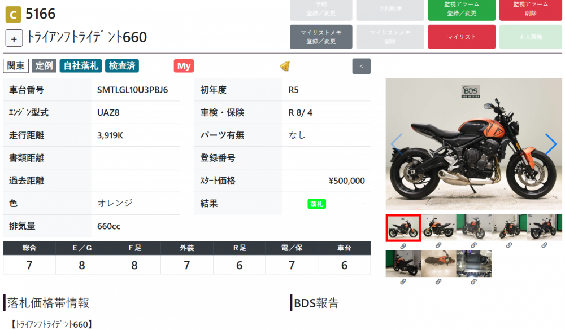Open link icon under engine close-up thumbnail
The image size is (565, 330).
tap(473, 281)
